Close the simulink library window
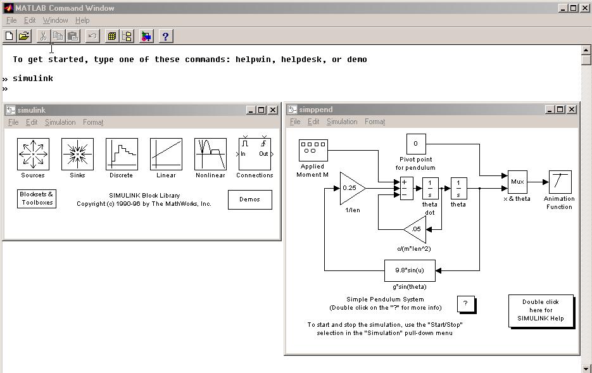This screenshot has height=373, width=592. [273, 110]
